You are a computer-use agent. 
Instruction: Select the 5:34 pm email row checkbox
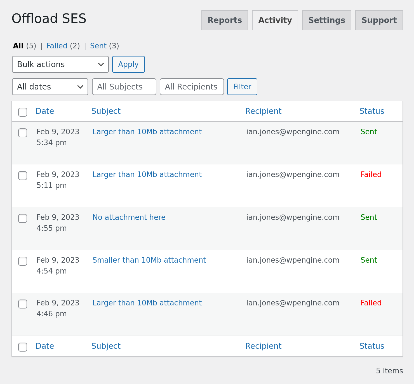[x=23, y=133]
